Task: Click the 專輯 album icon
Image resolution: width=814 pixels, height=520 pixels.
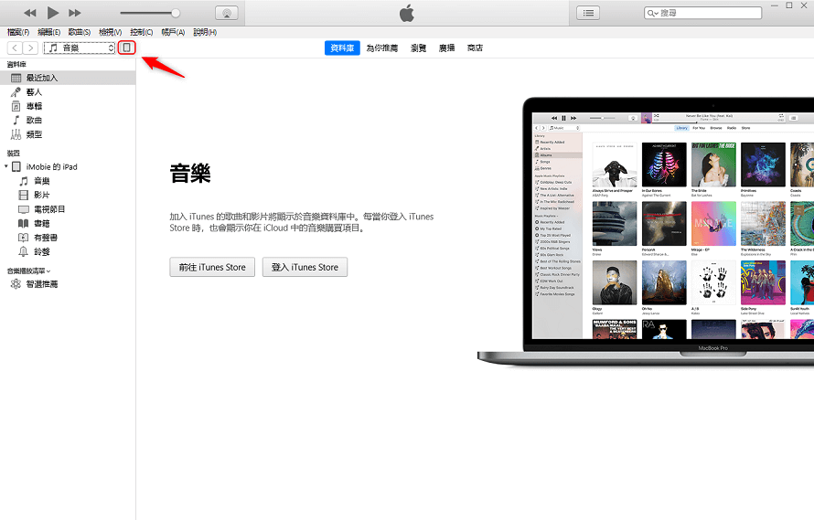Action: pyautogui.click(x=16, y=106)
